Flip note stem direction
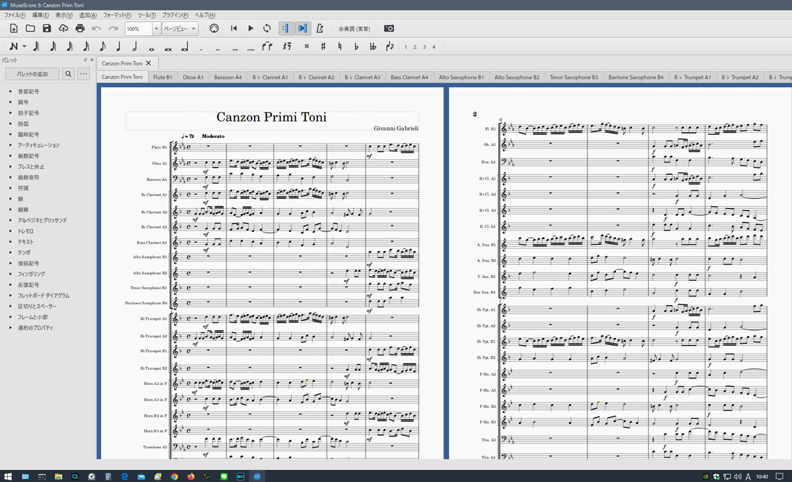 click(389, 47)
